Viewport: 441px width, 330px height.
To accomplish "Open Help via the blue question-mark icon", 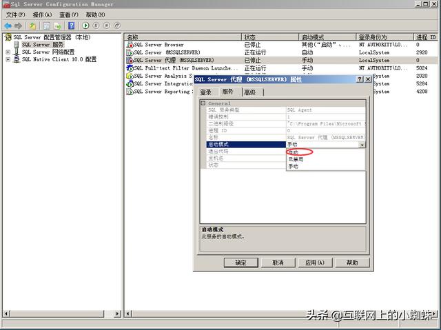I will (72, 26).
